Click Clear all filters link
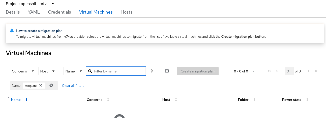This screenshot has width=326, height=118. pos(73,86)
